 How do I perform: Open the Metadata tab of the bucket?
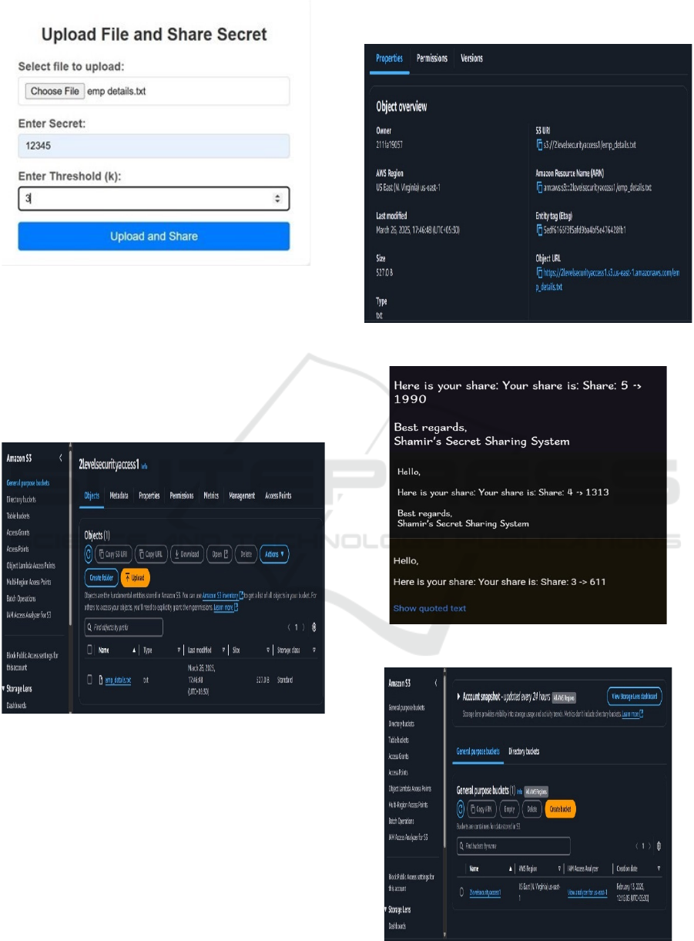tap(119, 496)
